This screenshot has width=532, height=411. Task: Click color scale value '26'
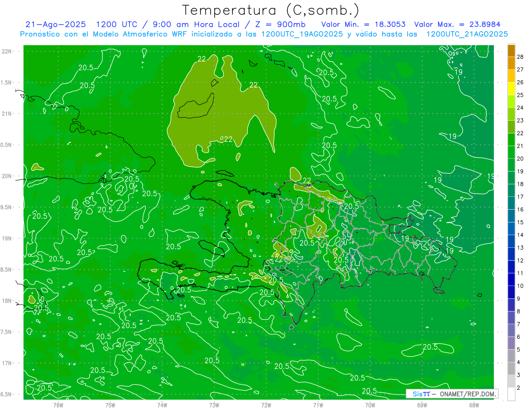(520, 82)
